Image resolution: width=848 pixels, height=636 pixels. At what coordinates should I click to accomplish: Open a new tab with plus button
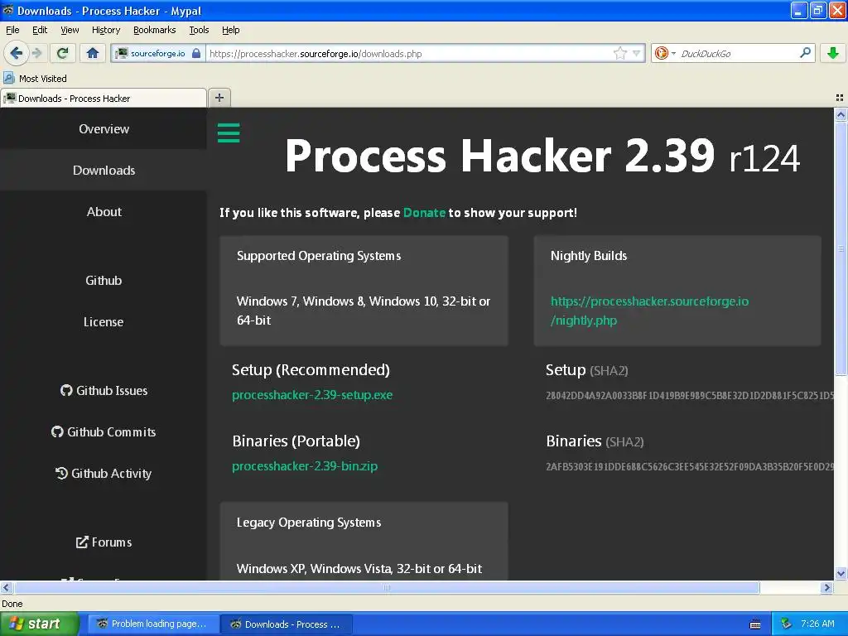tap(219, 98)
